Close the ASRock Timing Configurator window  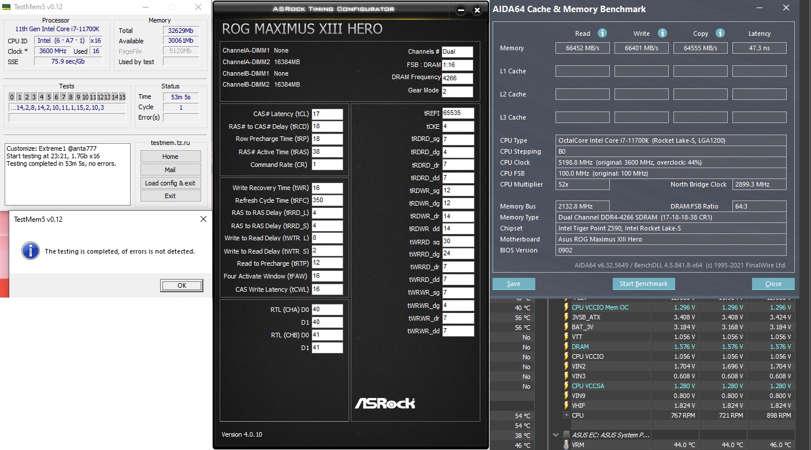click(x=477, y=10)
